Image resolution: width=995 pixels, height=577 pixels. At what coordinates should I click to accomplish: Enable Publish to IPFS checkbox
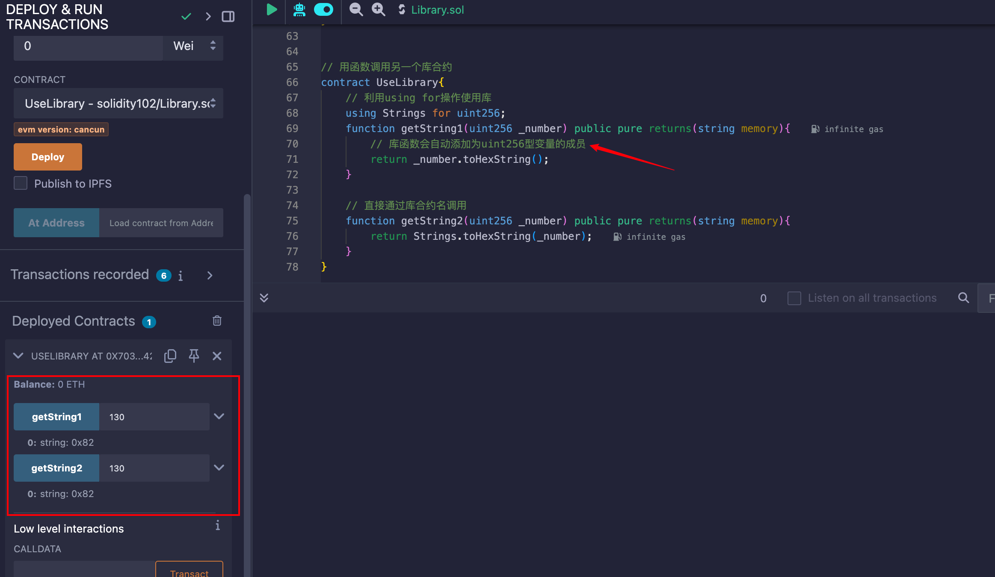click(x=21, y=183)
